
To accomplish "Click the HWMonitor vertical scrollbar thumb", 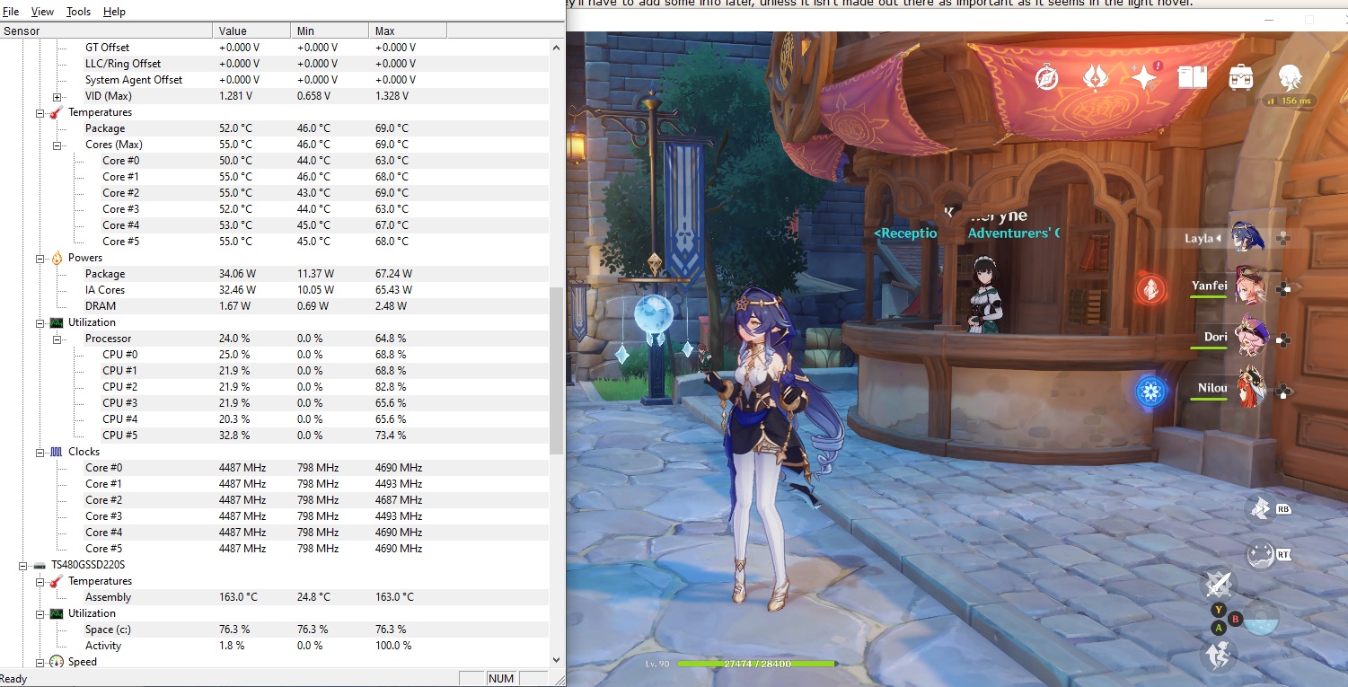I will (557, 371).
